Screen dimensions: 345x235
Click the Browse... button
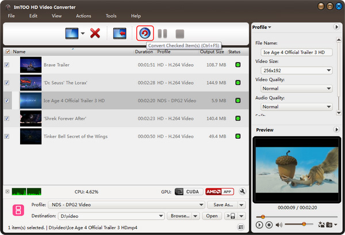click(179, 216)
